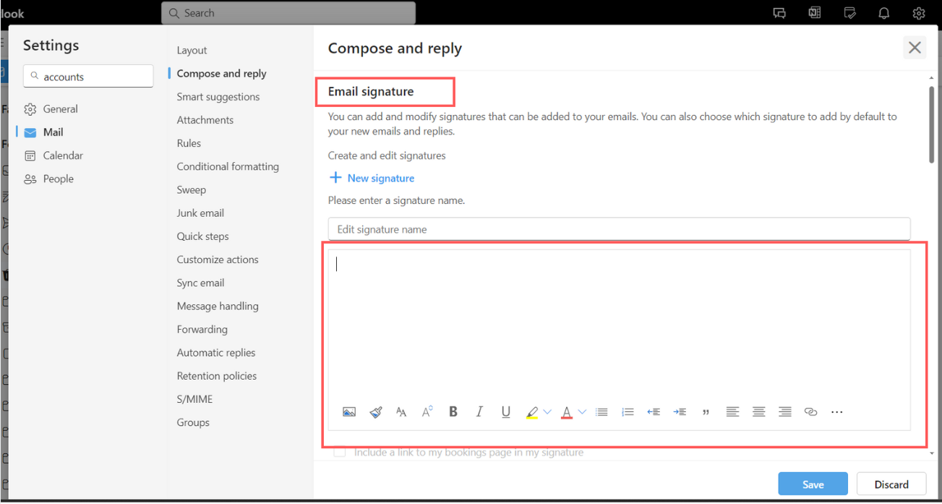
Task: Click the settings panel vertical scrollbar
Action: click(x=932, y=125)
